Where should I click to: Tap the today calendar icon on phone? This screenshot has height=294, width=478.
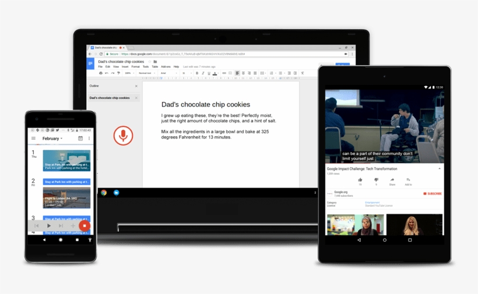[x=79, y=139]
